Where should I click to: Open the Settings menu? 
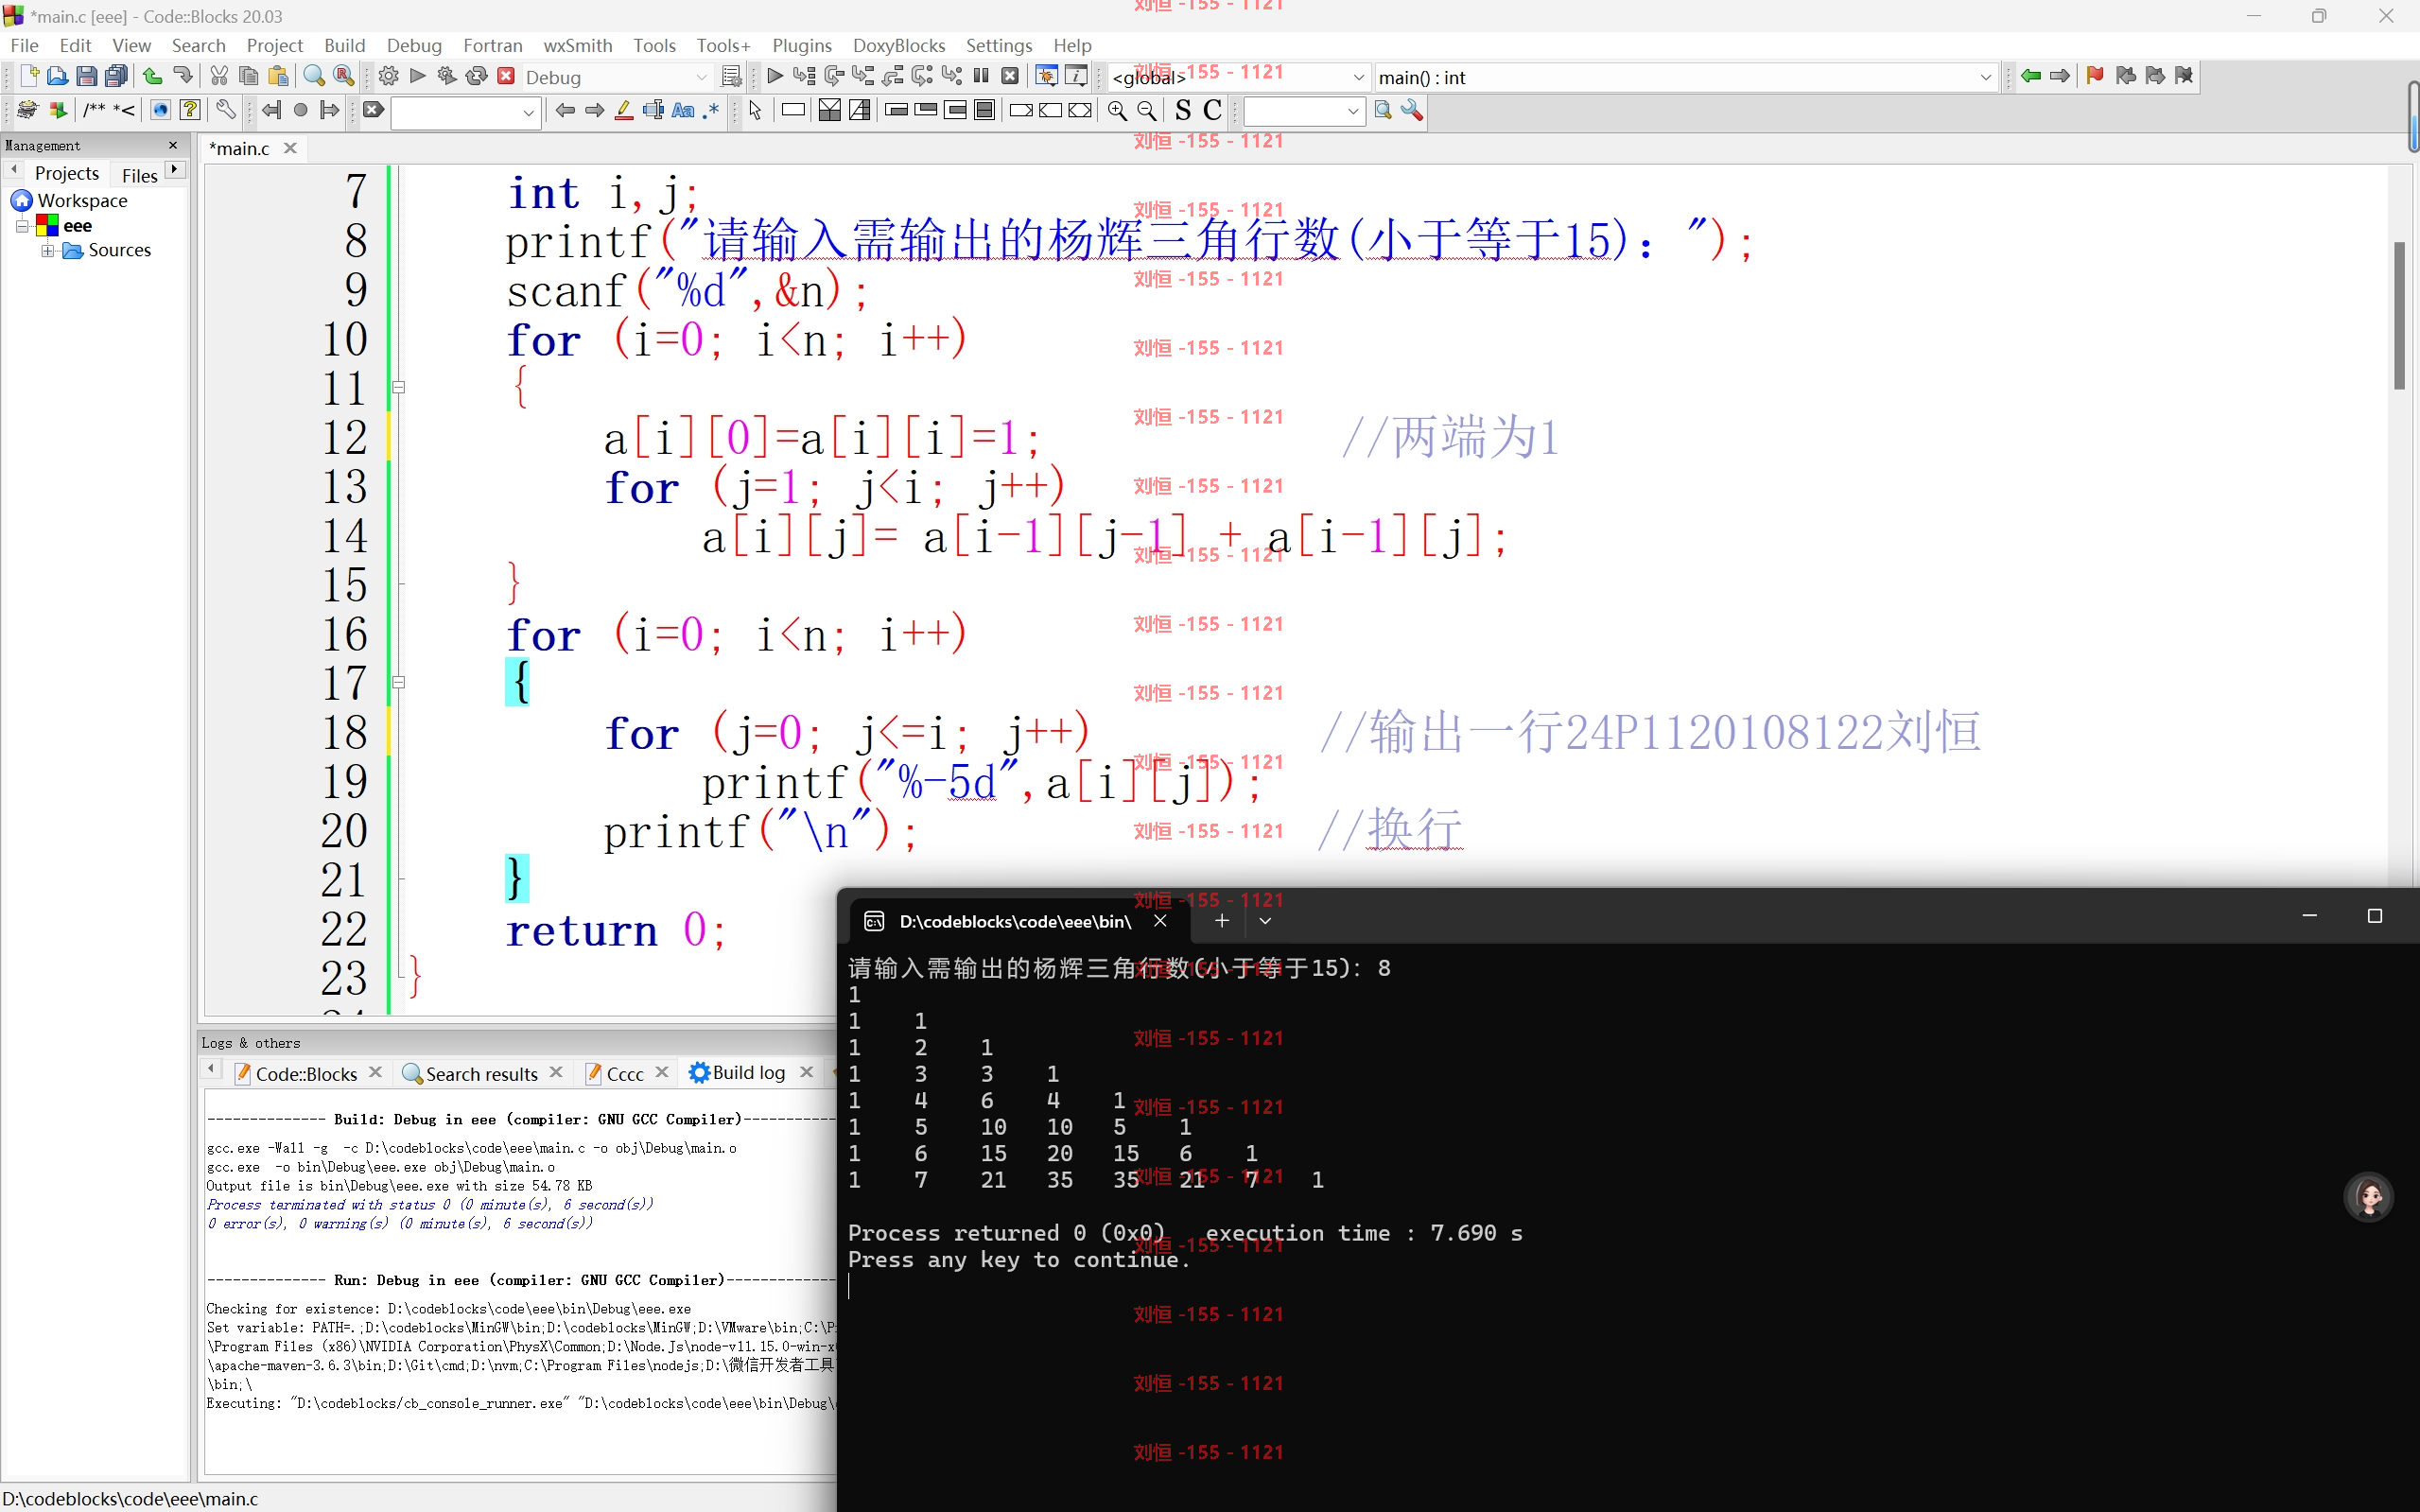(998, 45)
